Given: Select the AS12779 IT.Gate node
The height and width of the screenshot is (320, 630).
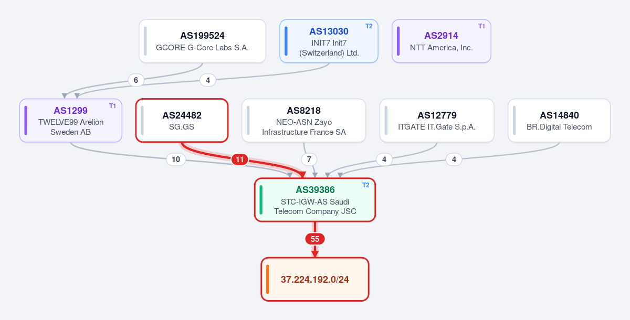Looking at the screenshot, I should tap(437, 121).
